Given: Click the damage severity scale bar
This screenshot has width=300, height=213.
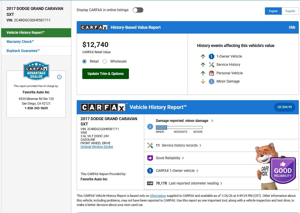Looking at the screenshot, I should coord(179,128).
